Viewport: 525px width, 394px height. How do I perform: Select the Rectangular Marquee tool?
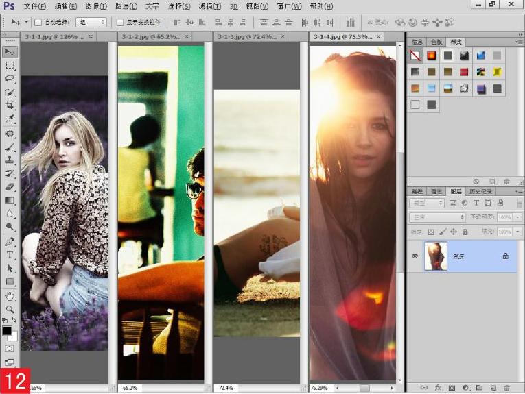[x=10, y=65]
